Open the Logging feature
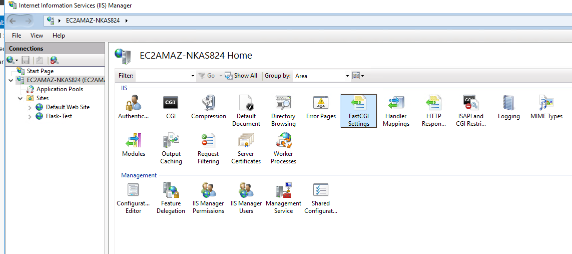 (508, 107)
